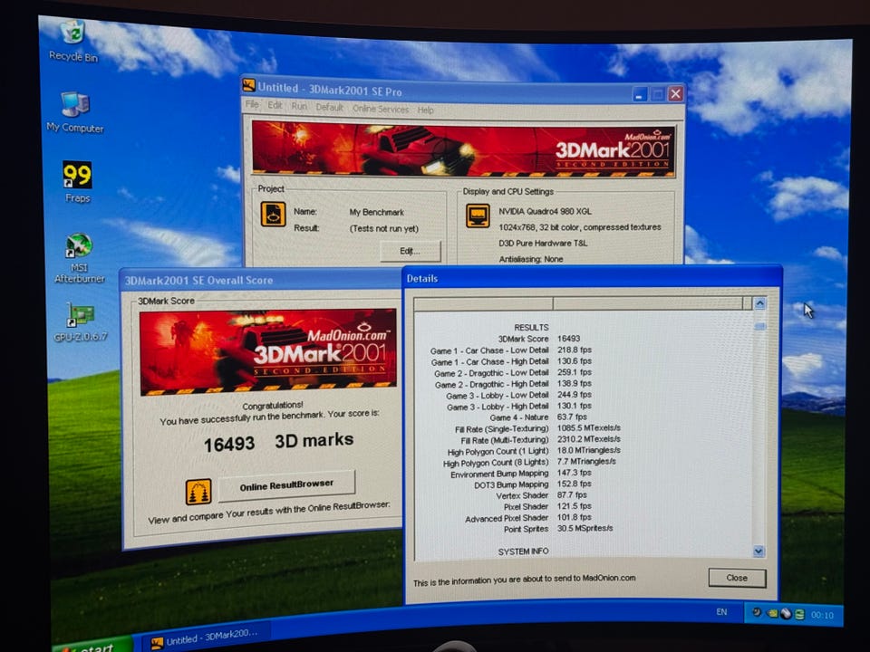Click the Advanced Pixel Shader row
Screen dimensions: 870x652
(x=527, y=518)
